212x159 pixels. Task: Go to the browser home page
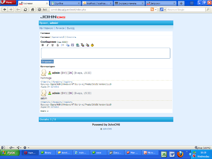point(32,10)
